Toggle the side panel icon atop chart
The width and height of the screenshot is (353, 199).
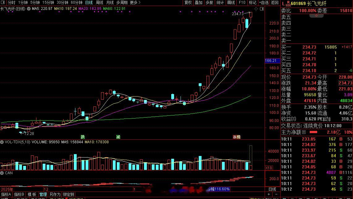(262, 9)
